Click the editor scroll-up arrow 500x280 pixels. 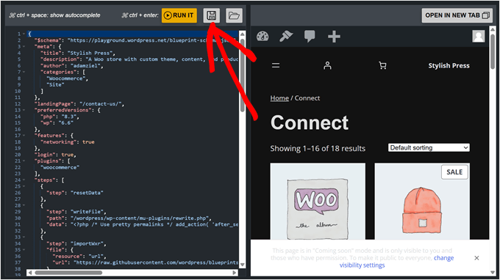(243, 34)
